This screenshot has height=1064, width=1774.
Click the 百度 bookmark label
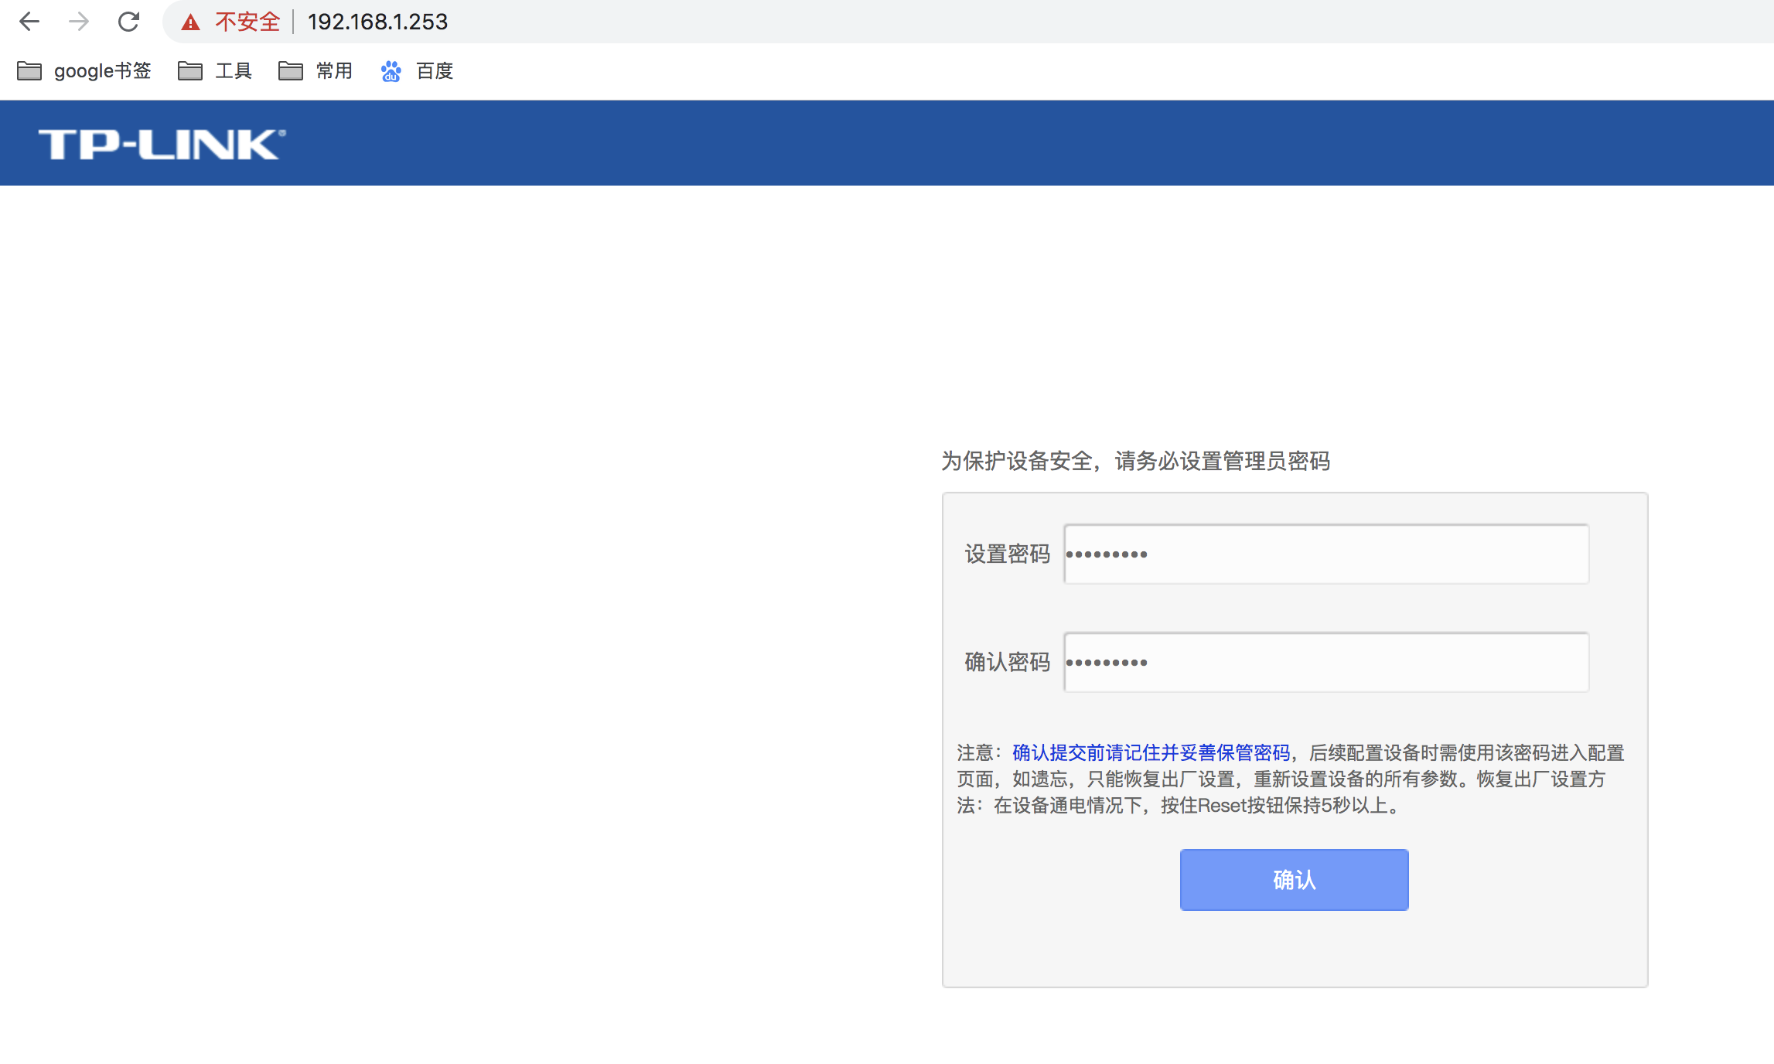pos(435,71)
